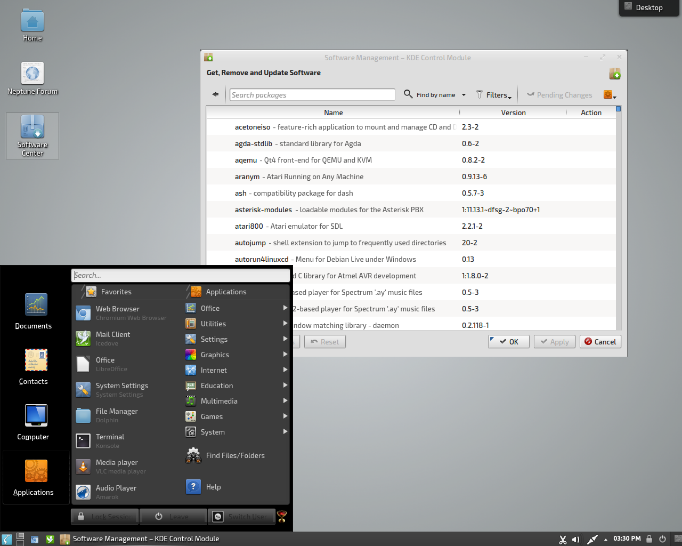Open Dolphin File Manager from Favorites
Image resolution: width=682 pixels, height=546 pixels.
[x=127, y=415]
